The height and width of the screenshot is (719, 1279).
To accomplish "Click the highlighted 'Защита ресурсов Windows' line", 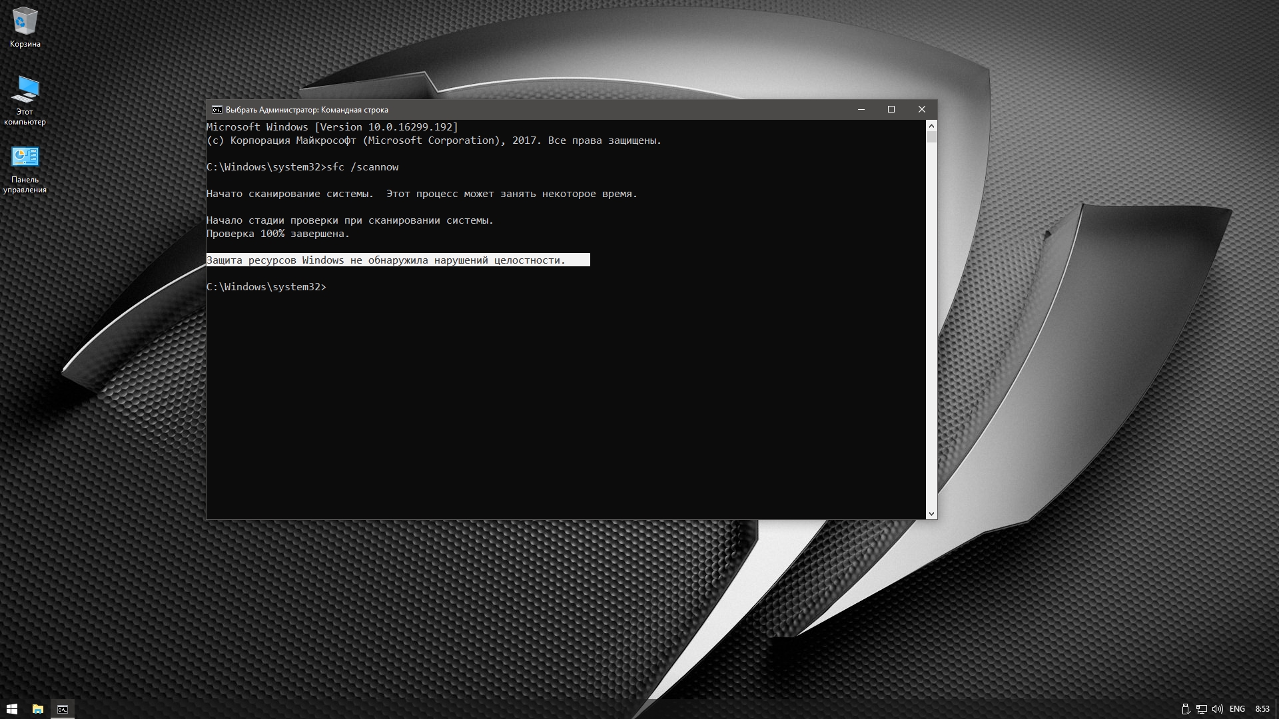I will (x=386, y=260).
